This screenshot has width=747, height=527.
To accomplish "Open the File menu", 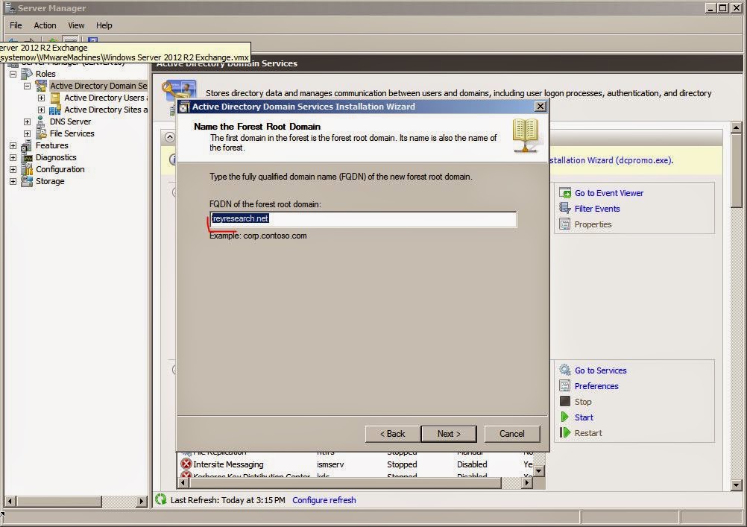I will click(x=16, y=25).
